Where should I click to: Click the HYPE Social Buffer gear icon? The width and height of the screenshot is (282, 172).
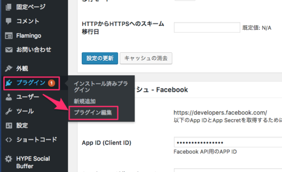point(8,159)
